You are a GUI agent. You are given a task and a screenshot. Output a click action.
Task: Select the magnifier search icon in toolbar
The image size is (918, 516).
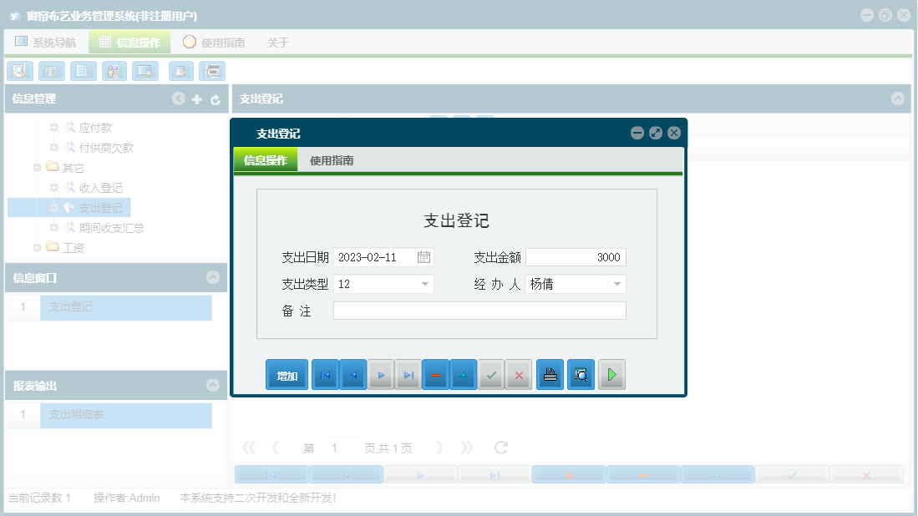19,71
